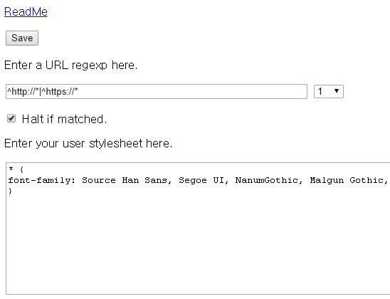The height and width of the screenshot is (299, 390).
Task: Click inside the user stylesheet textarea
Action: [199, 229]
